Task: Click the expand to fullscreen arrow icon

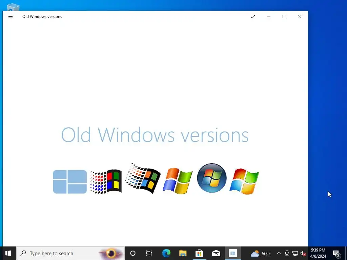Action: click(x=253, y=17)
